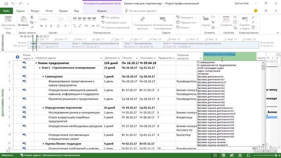Switch to the Проект tab
281x158 pixels.
point(63,11)
